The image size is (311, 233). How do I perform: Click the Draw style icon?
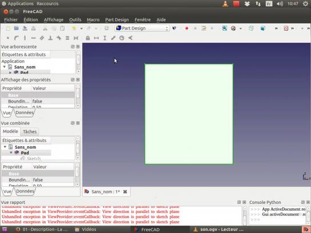coord(233,28)
